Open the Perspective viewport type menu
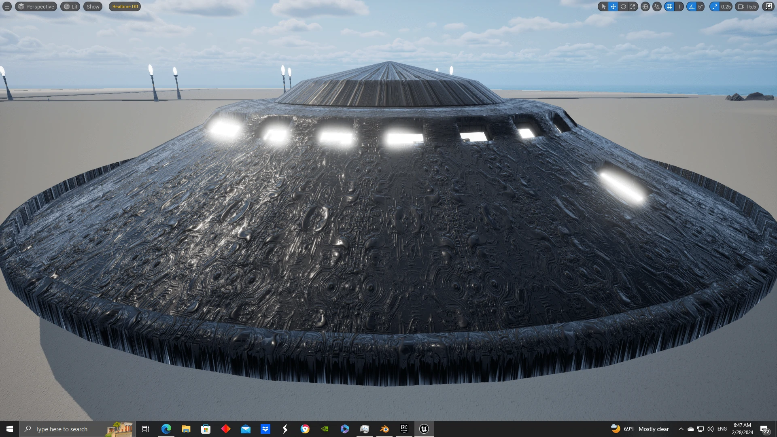This screenshot has width=777, height=437. coord(36,6)
